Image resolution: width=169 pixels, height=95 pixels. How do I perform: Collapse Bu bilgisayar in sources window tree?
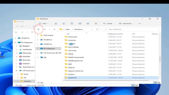point(15,42)
